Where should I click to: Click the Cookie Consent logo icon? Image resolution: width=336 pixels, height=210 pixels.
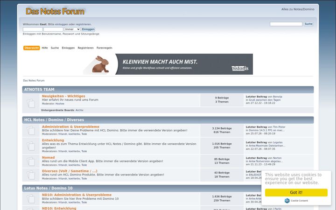(x=287, y=201)
